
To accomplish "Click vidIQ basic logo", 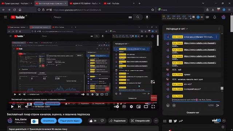I will coord(216,121).
